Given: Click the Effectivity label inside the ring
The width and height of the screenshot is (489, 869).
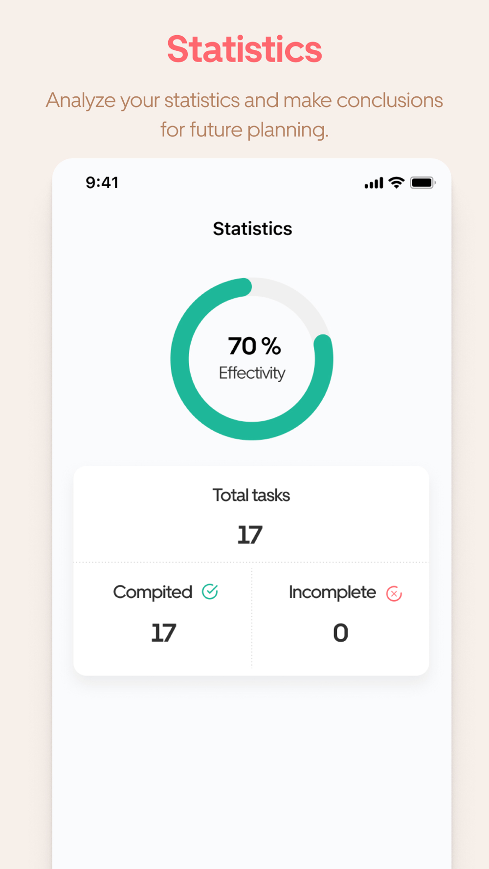Looking at the screenshot, I should pyautogui.click(x=252, y=373).
